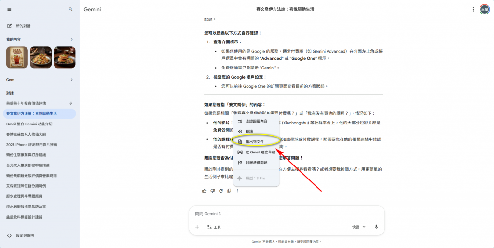The width and height of the screenshot is (494, 248).
Task: Expand the 我的內容 section chevron
Action: pyautogui.click(x=71, y=40)
